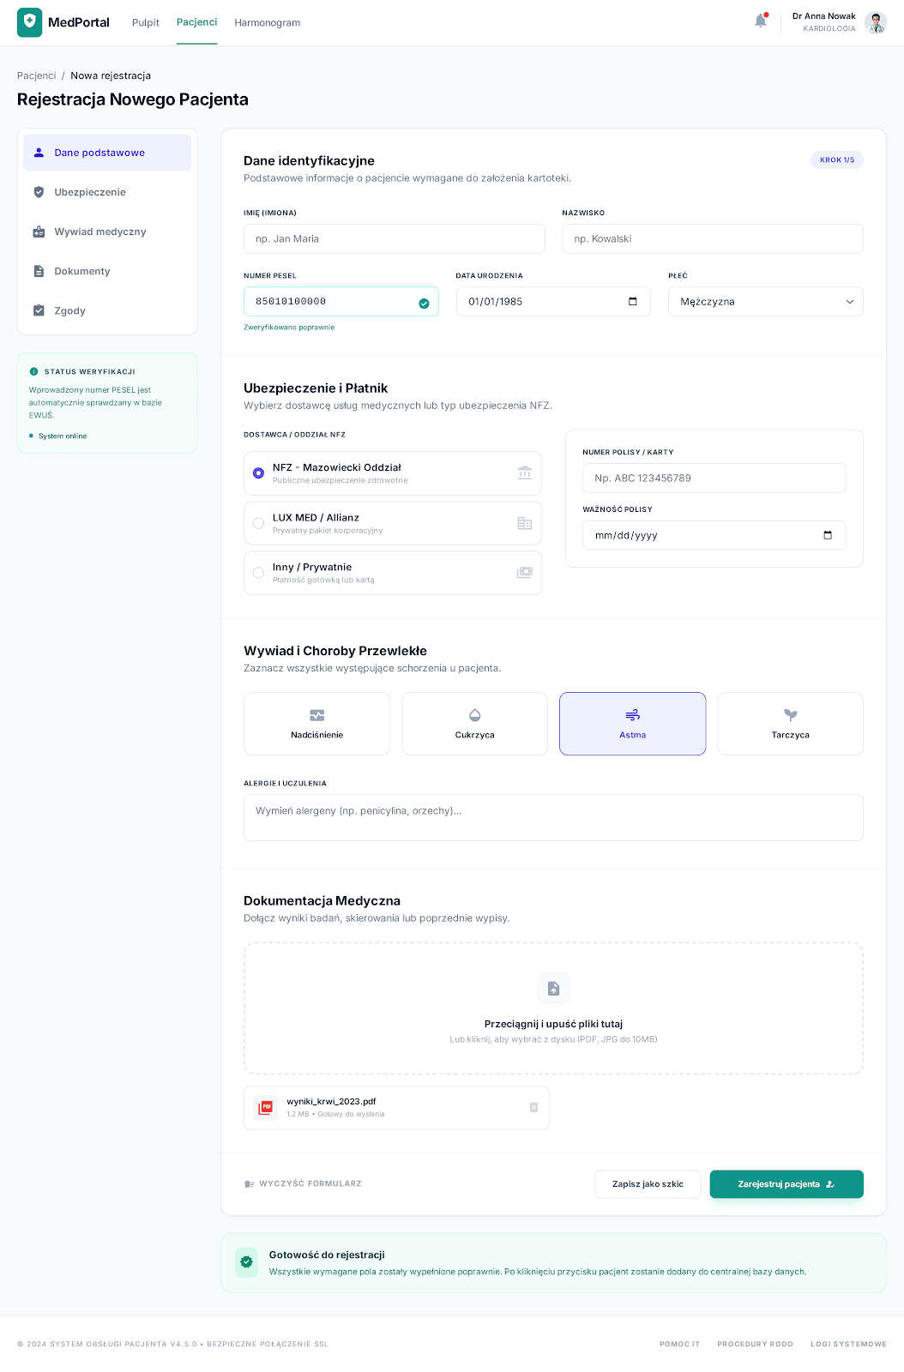Image resolution: width=904 pixels, height=1372 pixels.
Task: Toggle the Nadciśnienie condition card
Action: point(317,724)
